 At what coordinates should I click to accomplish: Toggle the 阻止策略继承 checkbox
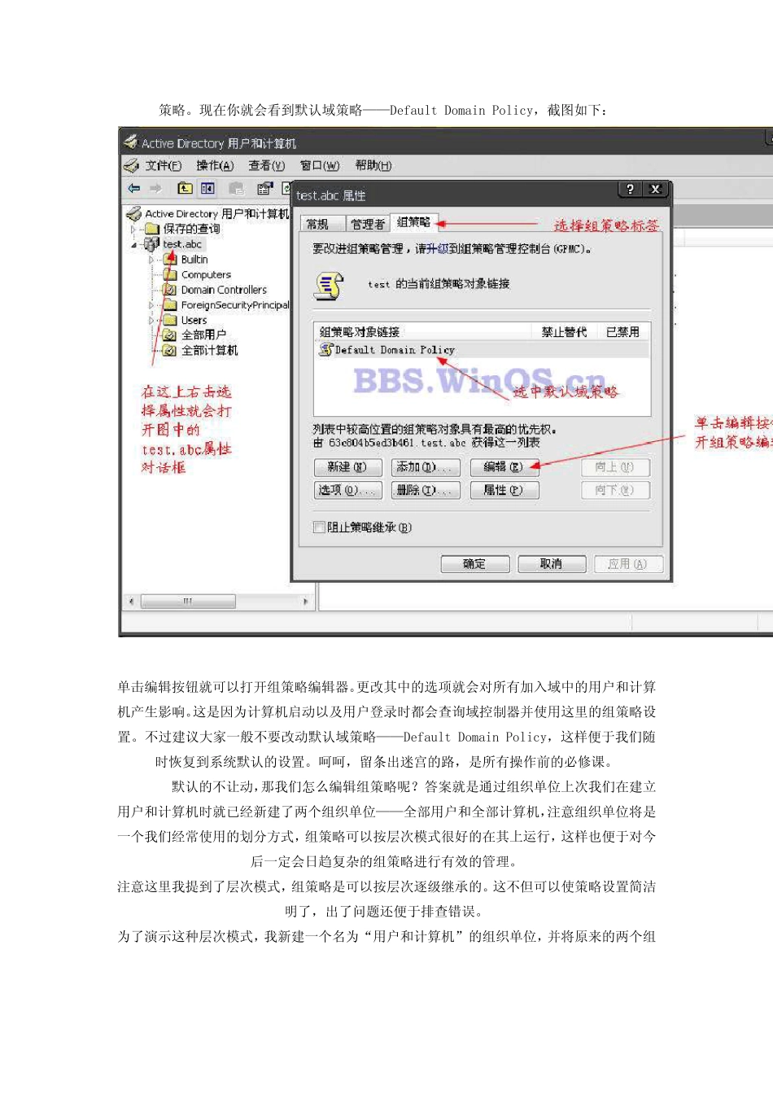click(x=320, y=527)
